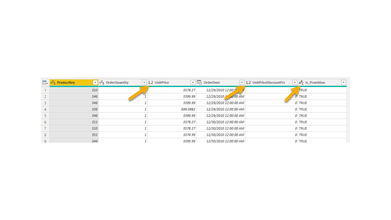Screen dimensions: 391x220
Task: Select row number 8
Action: [x=45, y=135]
